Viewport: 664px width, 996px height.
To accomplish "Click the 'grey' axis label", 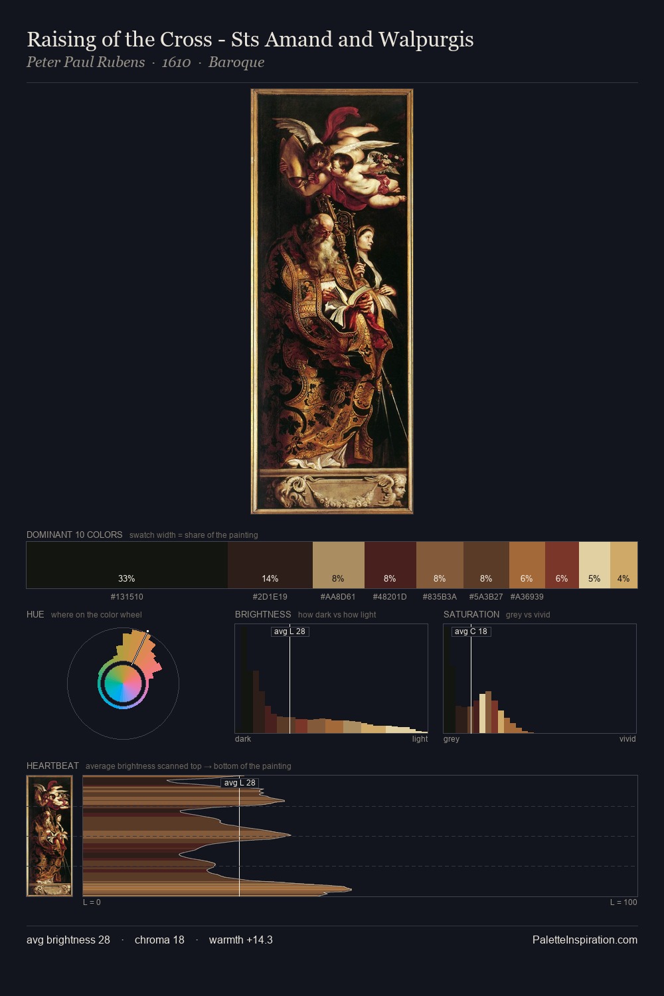I will [452, 738].
